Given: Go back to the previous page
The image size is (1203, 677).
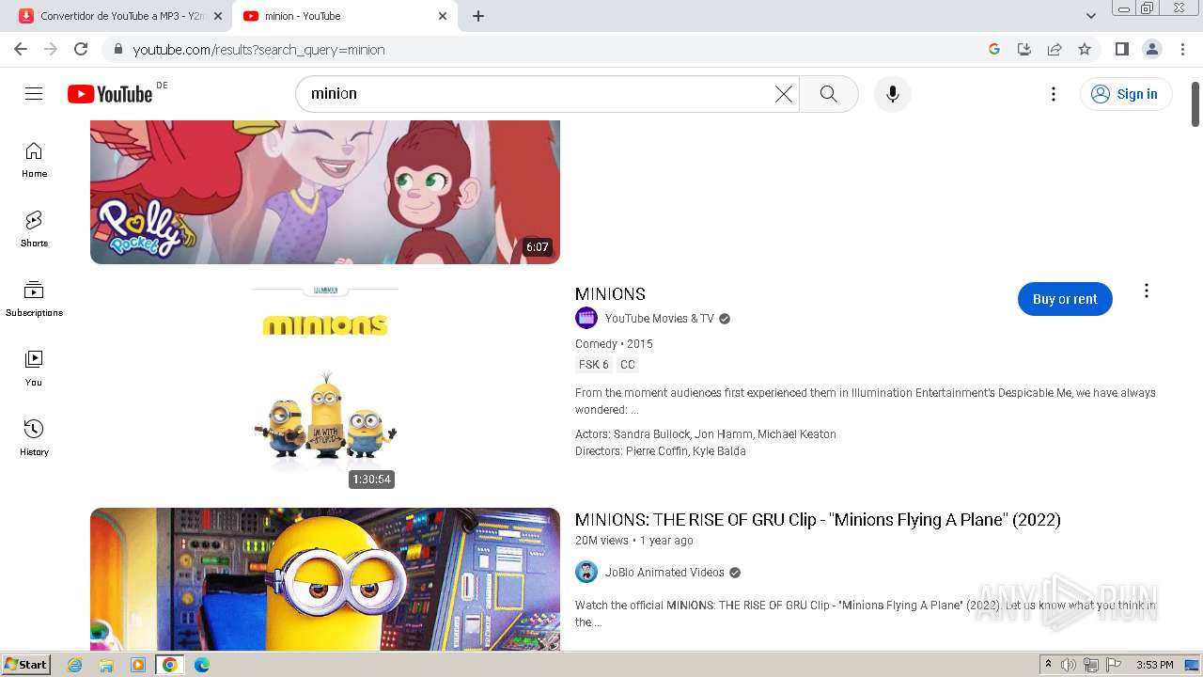Looking at the screenshot, I should point(21,49).
